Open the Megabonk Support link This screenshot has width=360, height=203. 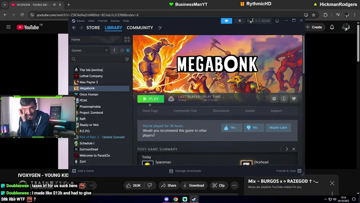pos(276,111)
